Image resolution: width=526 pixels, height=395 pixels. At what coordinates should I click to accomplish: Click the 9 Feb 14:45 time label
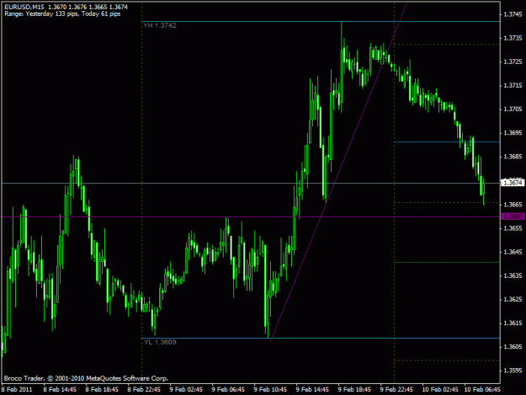(x=312, y=389)
